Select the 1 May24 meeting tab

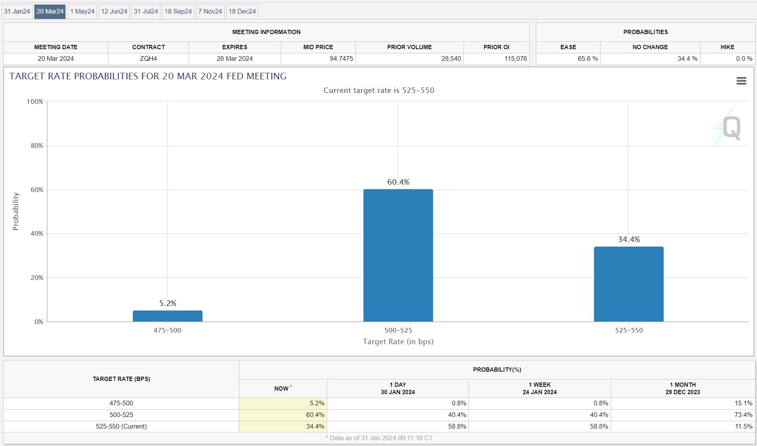(x=82, y=11)
